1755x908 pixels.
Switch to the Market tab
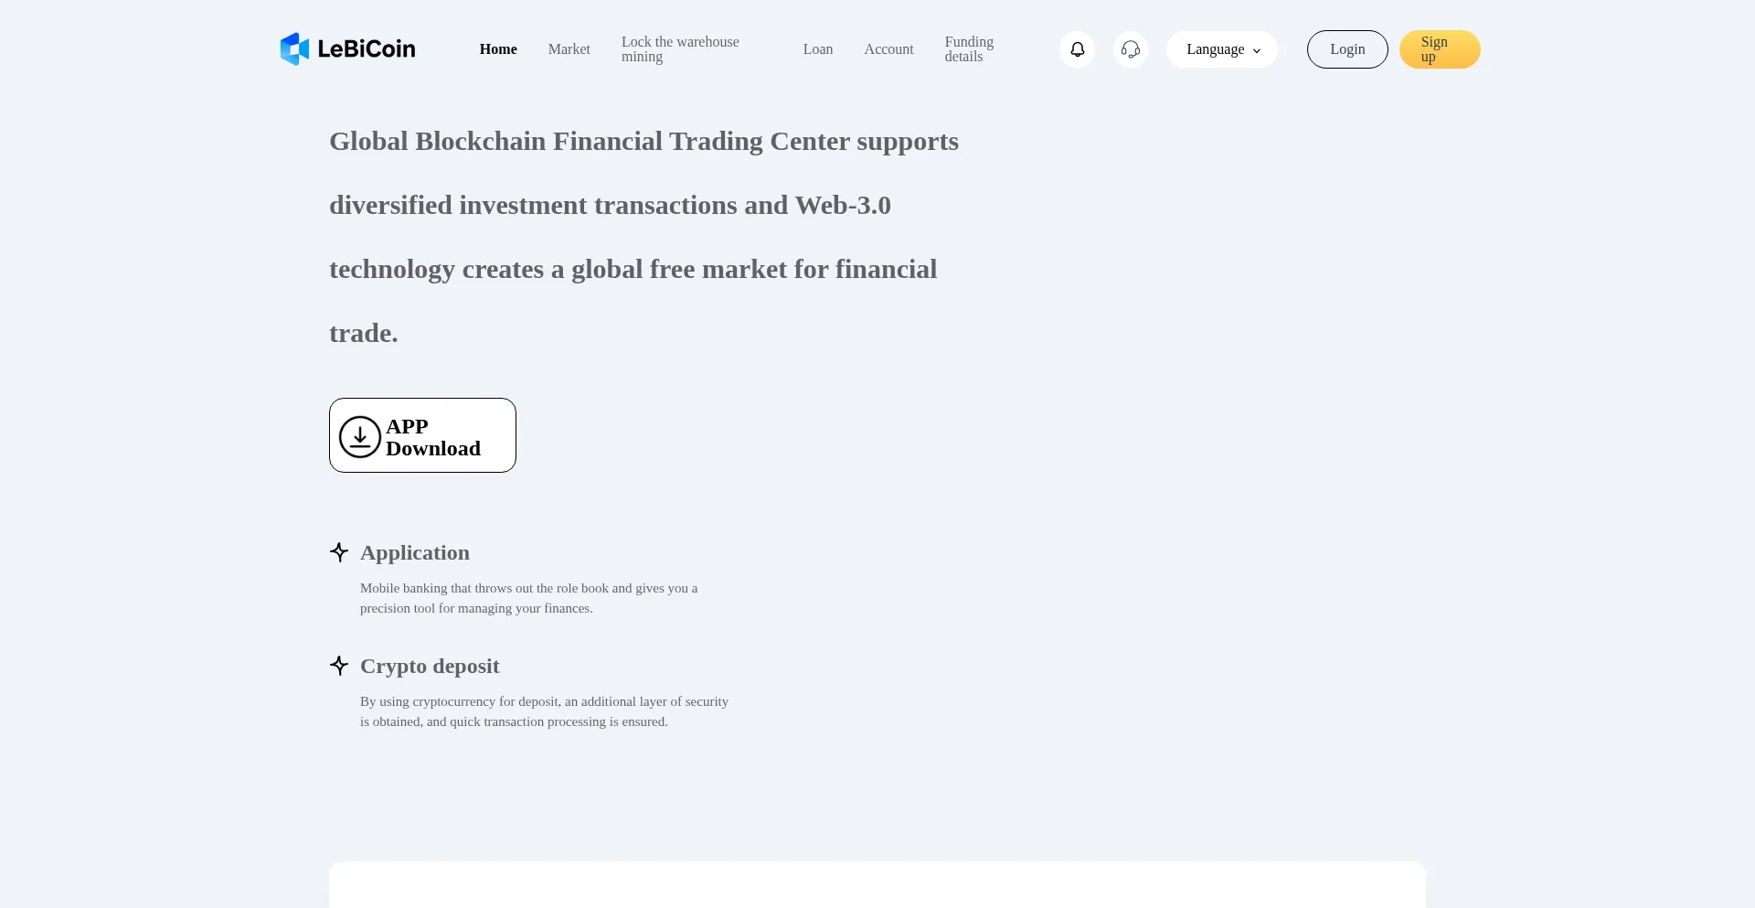pos(569,48)
